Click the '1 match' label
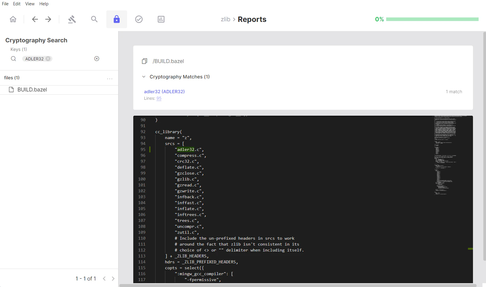The width and height of the screenshot is (486, 287). coord(454,92)
